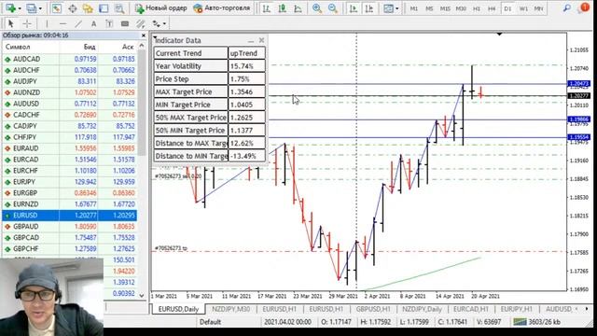Select the horizontal line drawing tool
The width and height of the screenshot is (597, 336).
click(62, 23)
